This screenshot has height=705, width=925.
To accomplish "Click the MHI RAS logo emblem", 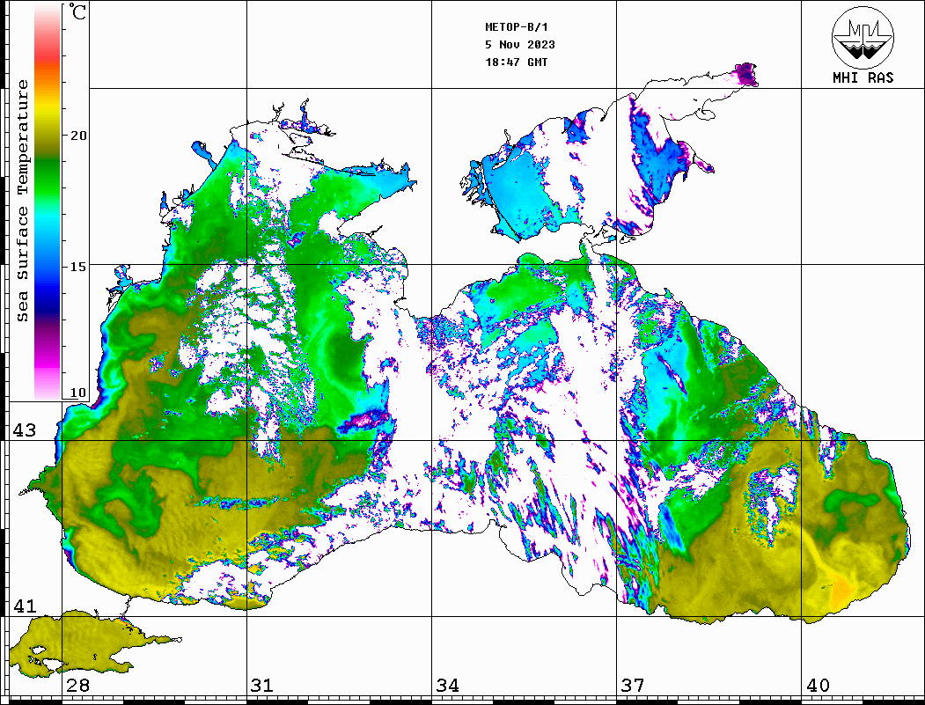I will (x=863, y=37).
